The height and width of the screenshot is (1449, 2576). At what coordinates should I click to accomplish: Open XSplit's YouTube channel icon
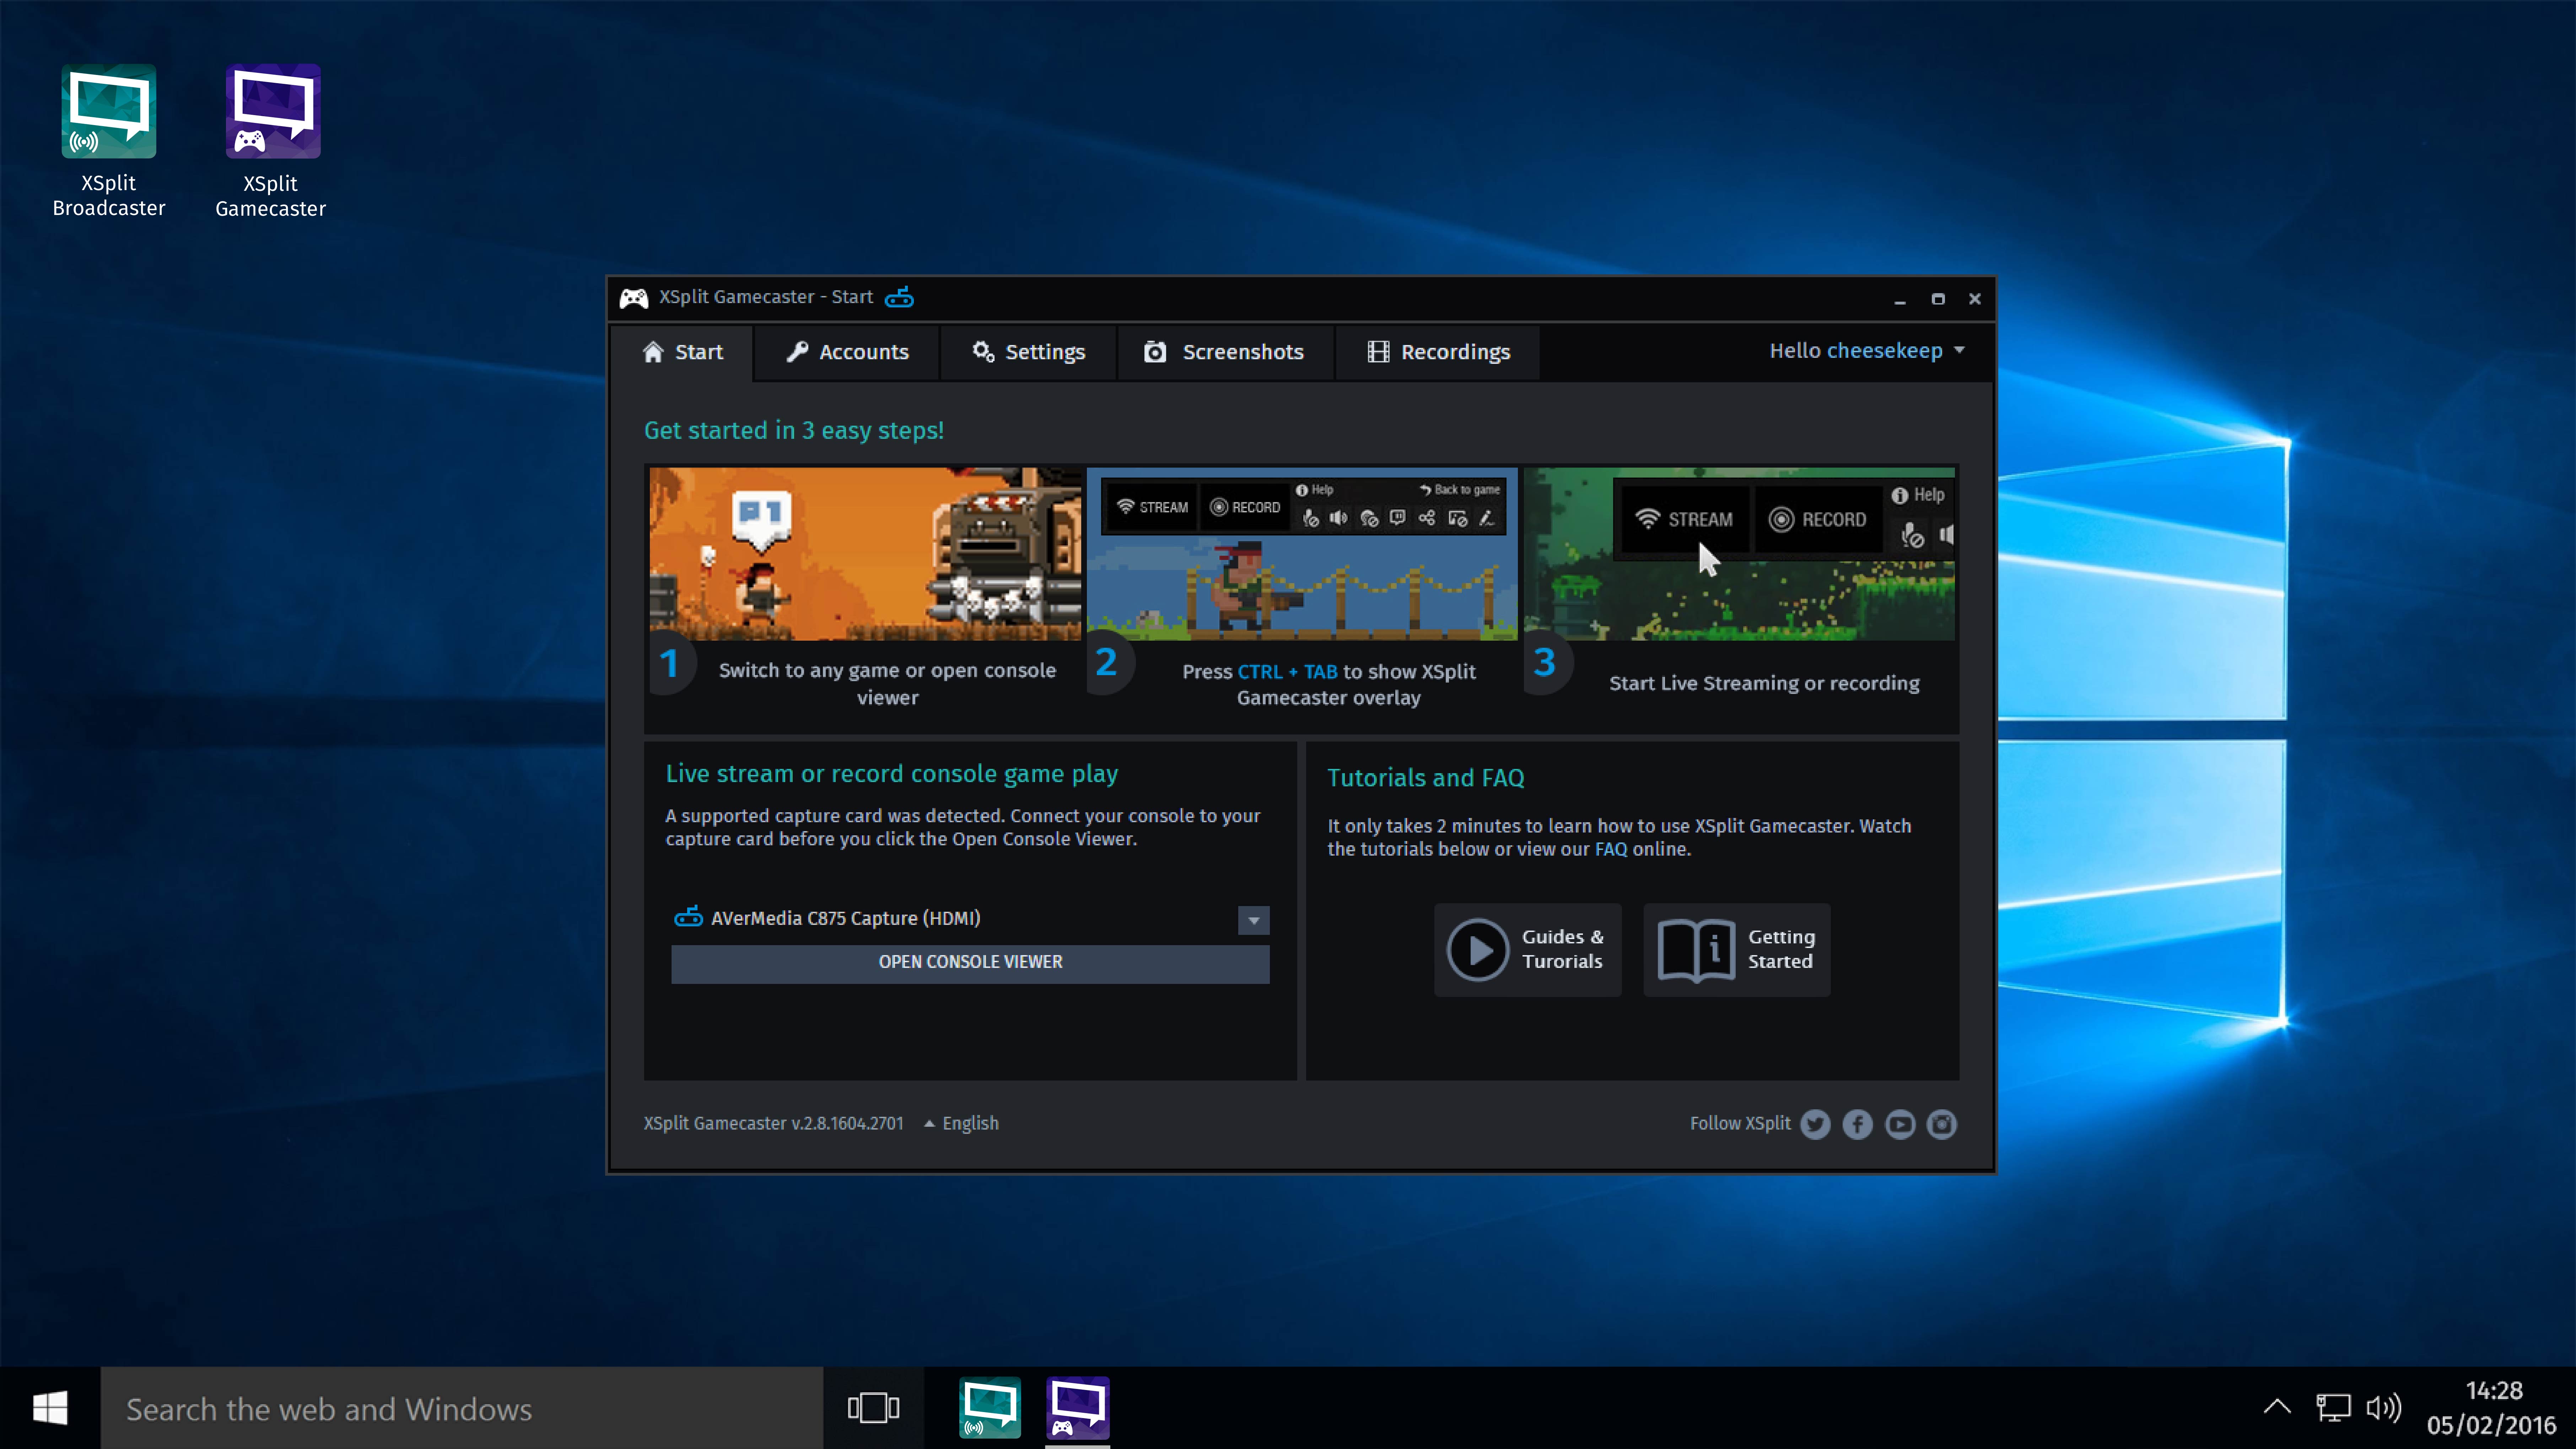tap(1899, 1124)
